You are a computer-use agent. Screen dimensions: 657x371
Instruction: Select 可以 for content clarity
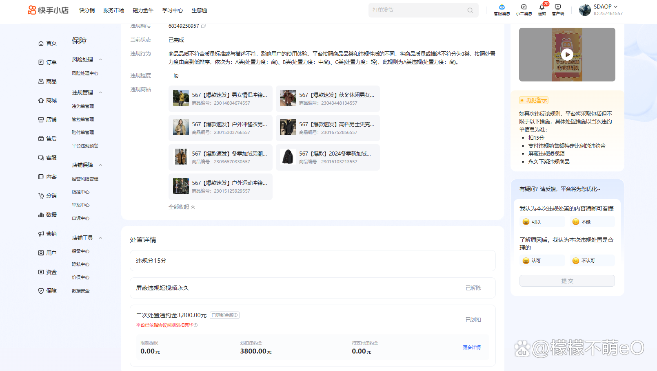pyautogui.click(x=542, y=222)
